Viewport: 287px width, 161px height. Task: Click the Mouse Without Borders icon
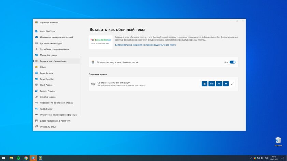37,55
